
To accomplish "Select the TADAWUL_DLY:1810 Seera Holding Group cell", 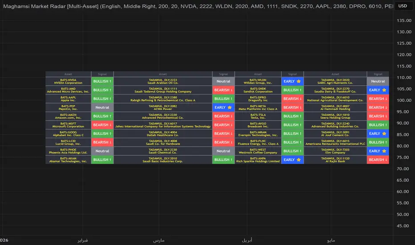I will pyautogui.click(x=335, y=116).
